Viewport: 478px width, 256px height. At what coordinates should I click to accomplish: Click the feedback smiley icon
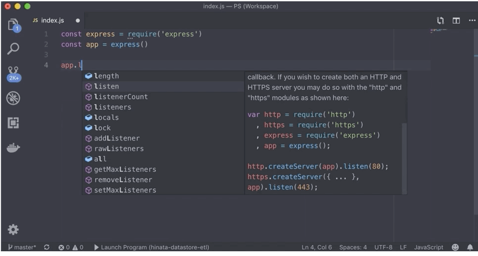455,247
